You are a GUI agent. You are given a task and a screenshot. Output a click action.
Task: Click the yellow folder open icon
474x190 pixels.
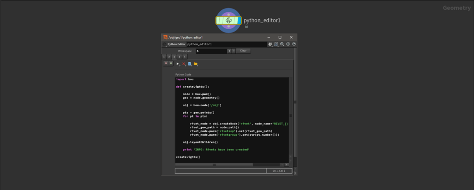[196, 64]
